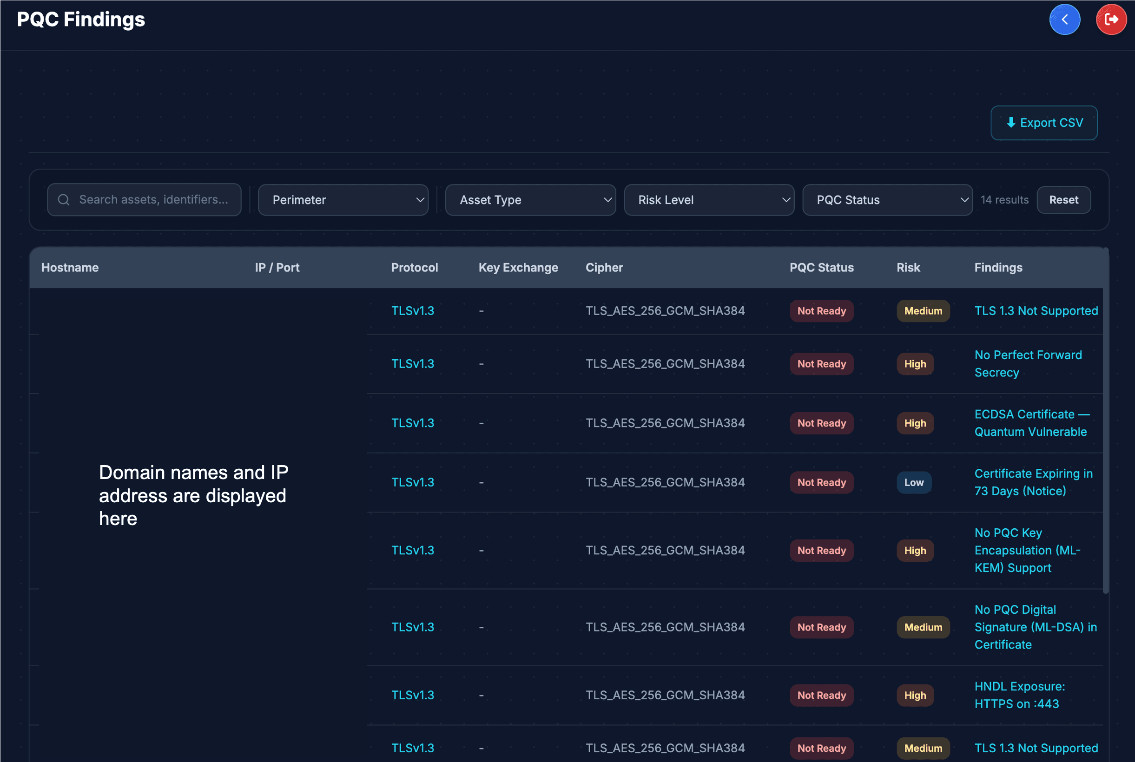1135x762 pixels.
Task: Click the 14 results count text
Action: coord(1004,200)
